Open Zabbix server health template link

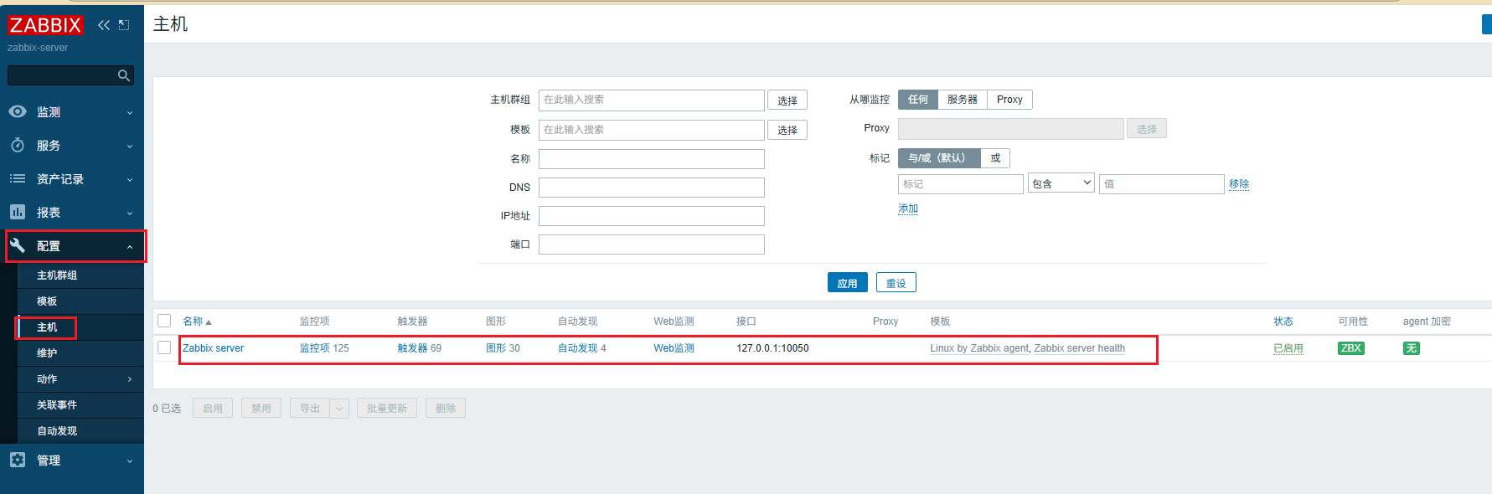click(x=1080, y=348)
